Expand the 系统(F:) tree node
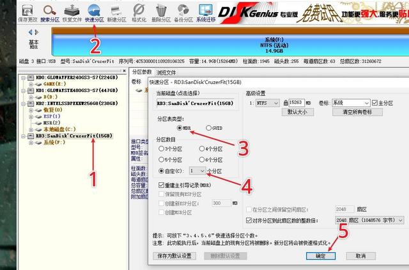 [31, 143]
